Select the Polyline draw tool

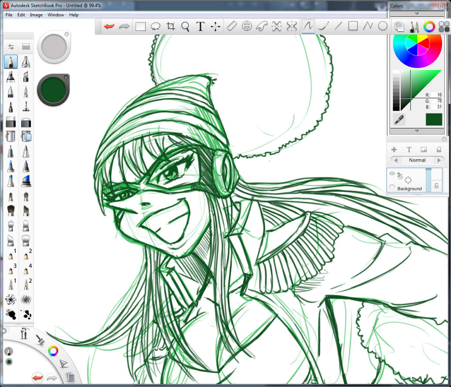[x=368, y=26]
